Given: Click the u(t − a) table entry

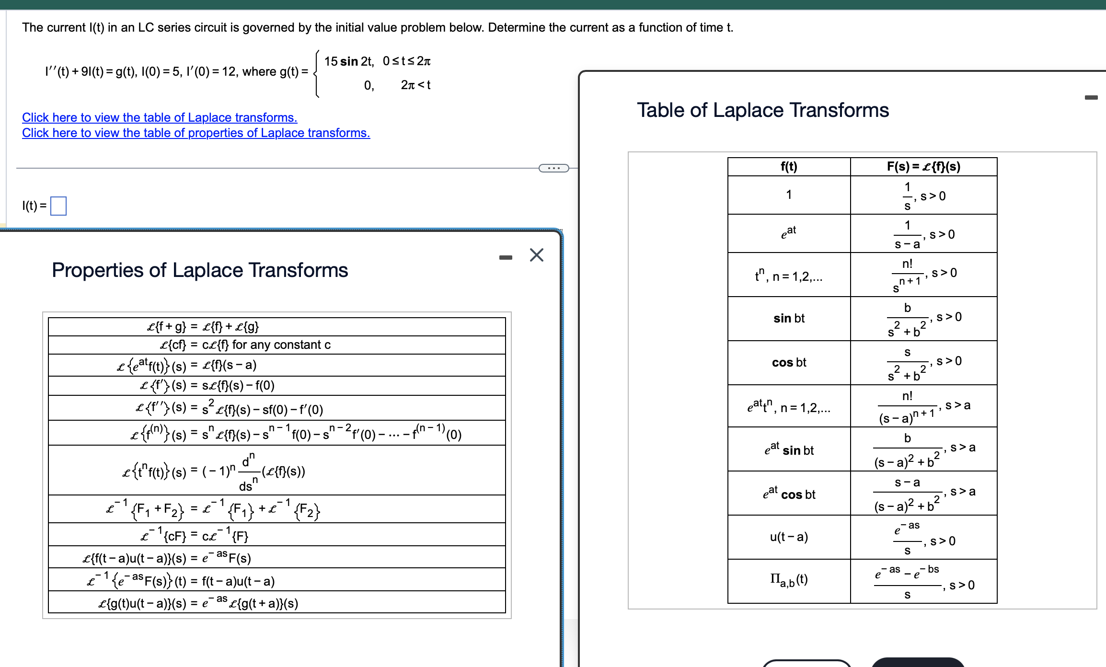Looking at the screenshot, I should [x=789, y=537].
